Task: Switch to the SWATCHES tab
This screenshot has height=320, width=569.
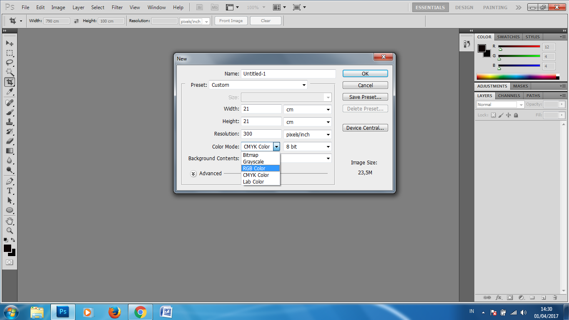Action: pyautogui.click(x=508, y=37)
